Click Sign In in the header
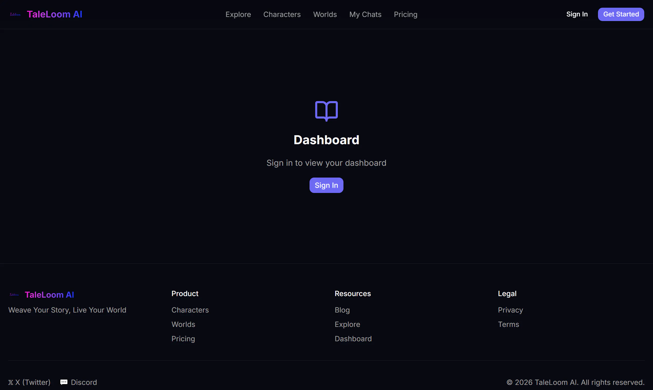 coord(577,14)
